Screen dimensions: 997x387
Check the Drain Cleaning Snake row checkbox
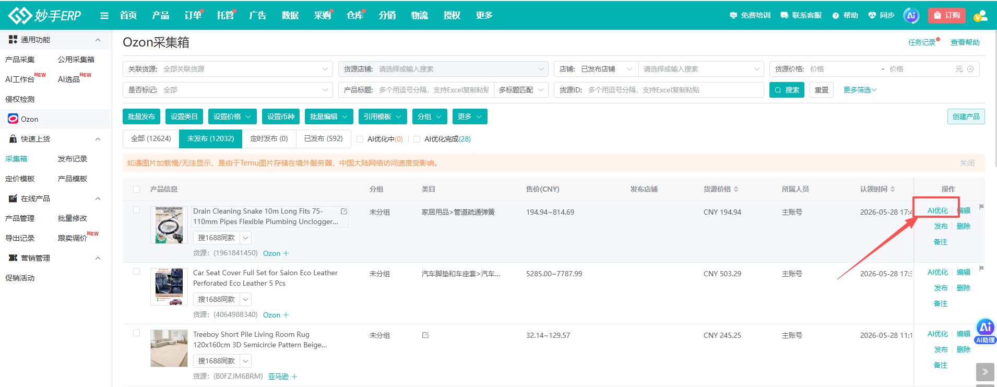coord(136,210)
